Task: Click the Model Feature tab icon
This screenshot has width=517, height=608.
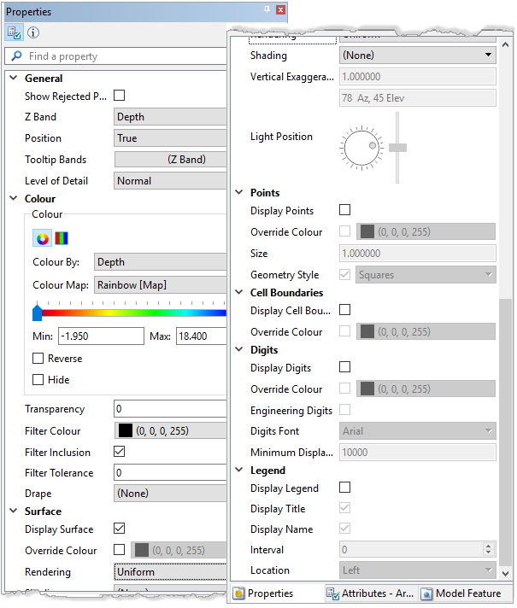Action: (426, 593)
